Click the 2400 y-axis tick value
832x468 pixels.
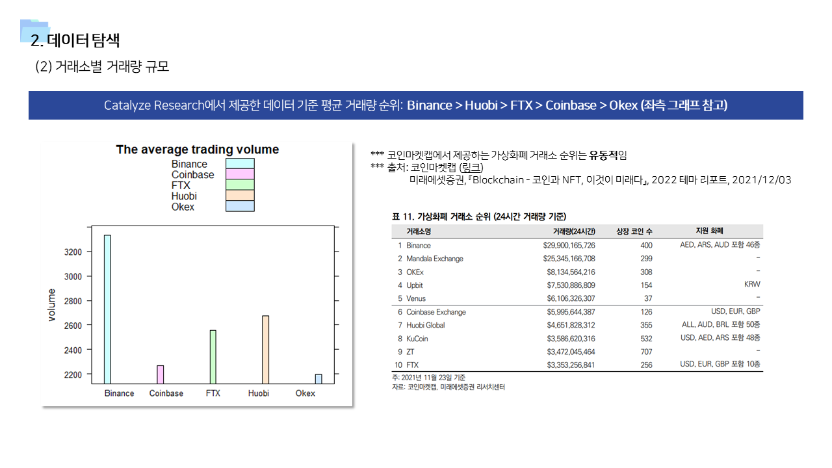(71, 350)
